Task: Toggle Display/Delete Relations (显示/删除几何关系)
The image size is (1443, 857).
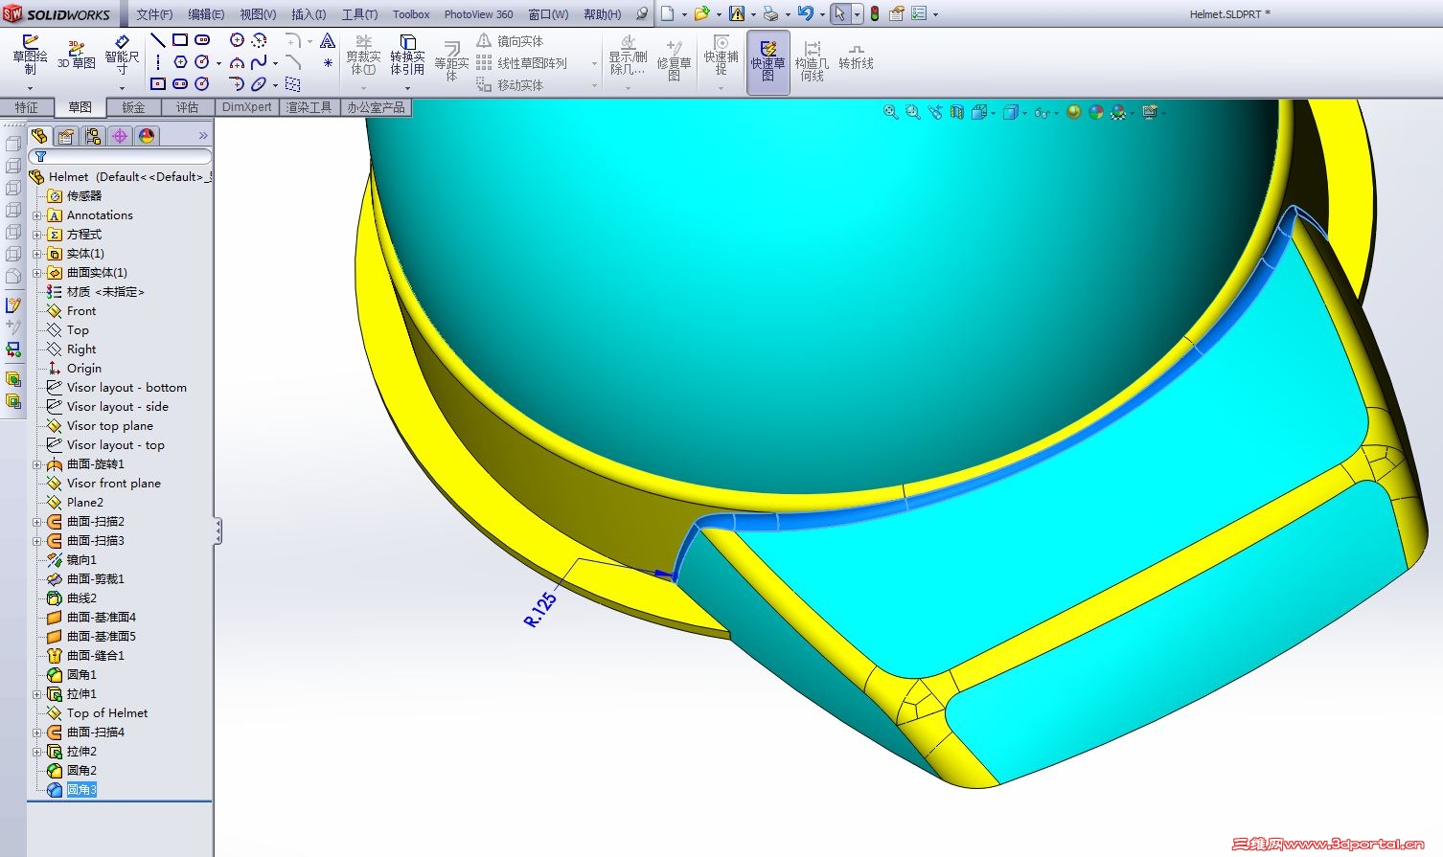Action: (x=628, y=57)
